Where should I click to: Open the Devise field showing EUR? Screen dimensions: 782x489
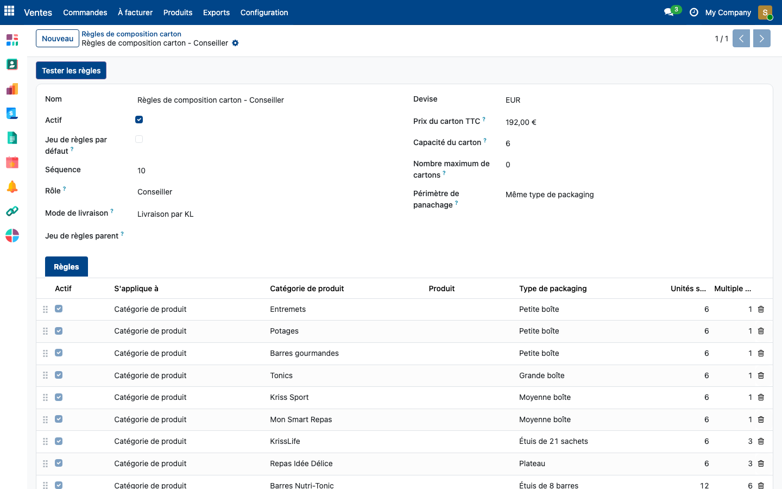[x=634, y=100]
